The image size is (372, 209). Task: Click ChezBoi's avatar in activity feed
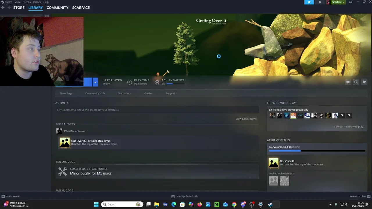(x=59, y=131)
